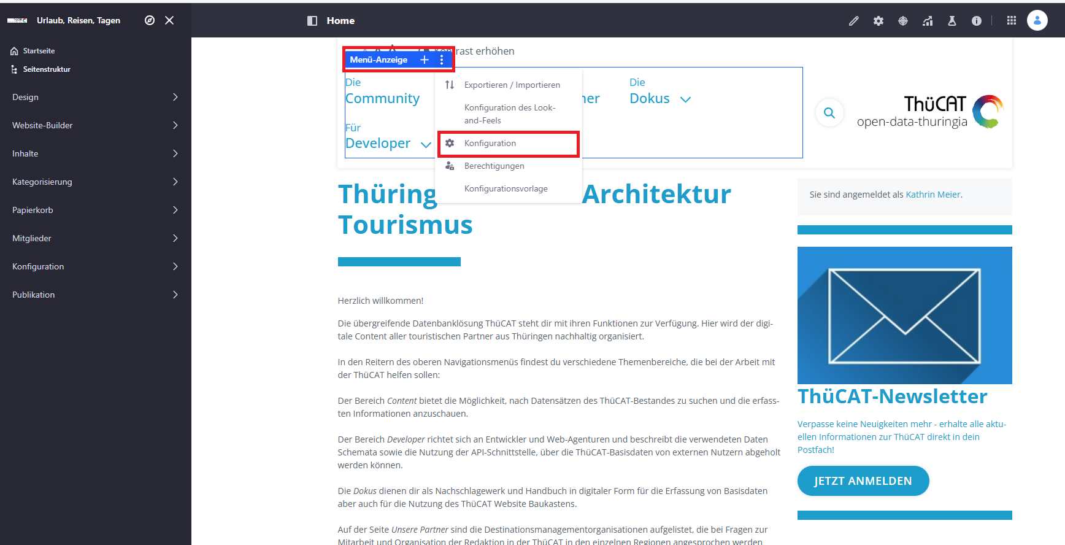Expand the Kategorisierung section

pyautogui.click(x=96, y=182)
